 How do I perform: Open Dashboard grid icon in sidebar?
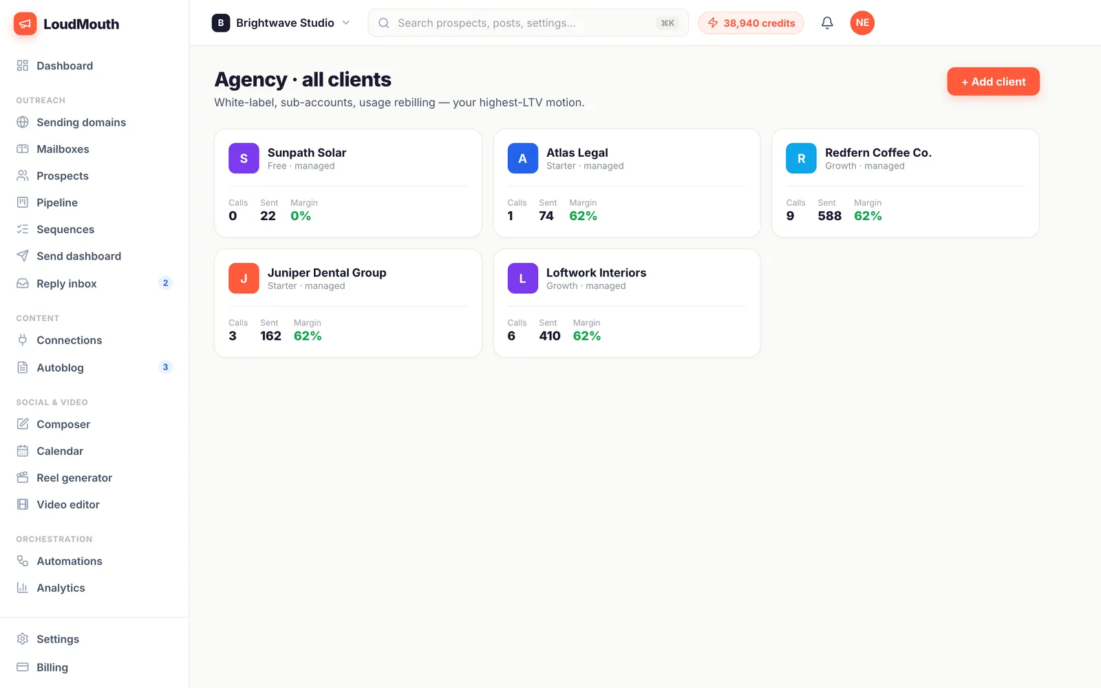coord(23,65)
